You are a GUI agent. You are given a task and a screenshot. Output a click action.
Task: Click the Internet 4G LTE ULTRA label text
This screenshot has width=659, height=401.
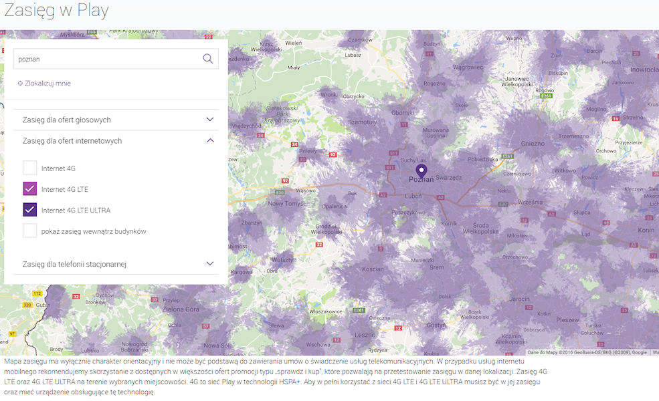(x=76, y=211)
